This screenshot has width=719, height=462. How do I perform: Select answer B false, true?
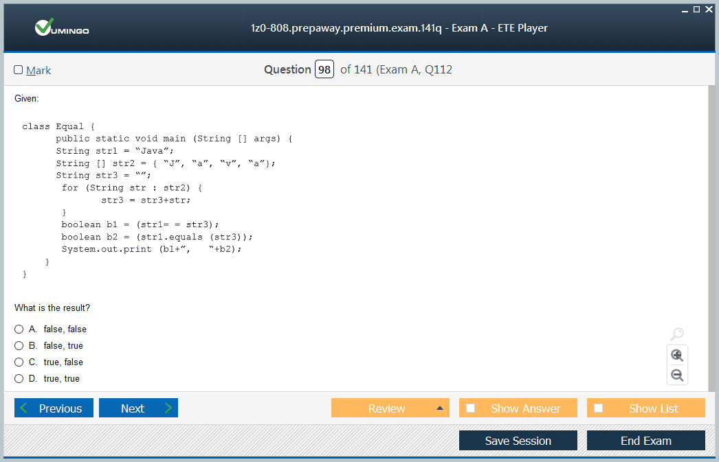tap(19, 346)
